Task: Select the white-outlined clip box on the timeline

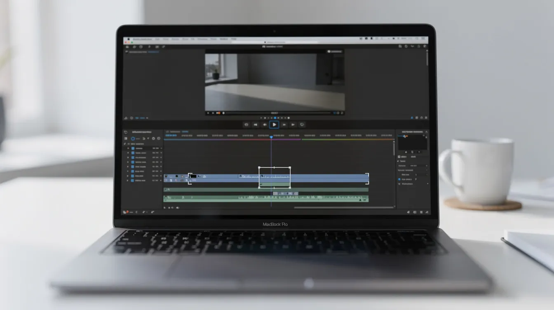Action: 275,177
